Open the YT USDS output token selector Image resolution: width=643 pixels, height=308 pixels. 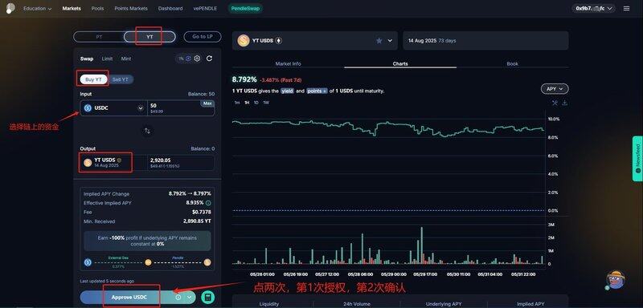[113, 163]
